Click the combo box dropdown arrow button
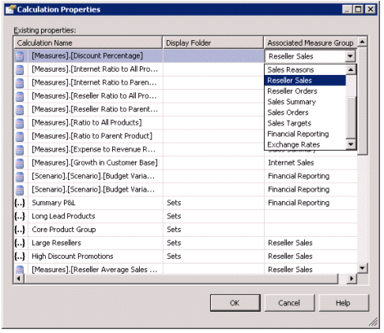Viewport: 384px width, 333px height. pyautogui.click(x=350, y=56)
